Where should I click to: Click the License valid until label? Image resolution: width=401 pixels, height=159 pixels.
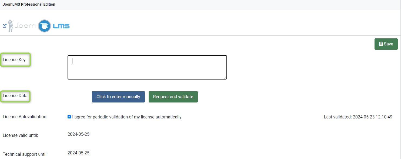pos(20,135)
